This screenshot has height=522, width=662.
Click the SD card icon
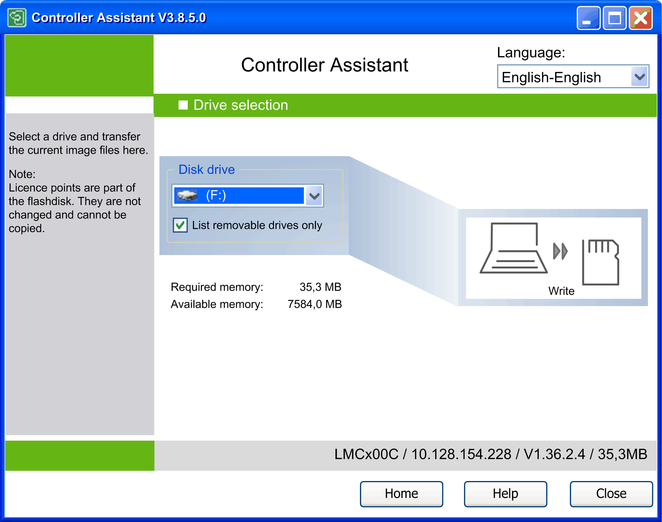[600, 262]
